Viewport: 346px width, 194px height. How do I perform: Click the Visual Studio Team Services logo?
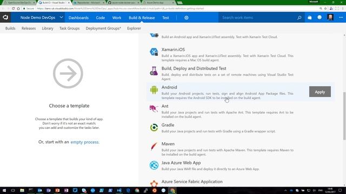[x=5, y=17]
